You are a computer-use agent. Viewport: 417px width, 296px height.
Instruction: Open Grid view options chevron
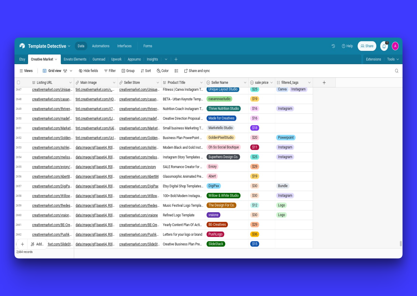click(71, 71)
